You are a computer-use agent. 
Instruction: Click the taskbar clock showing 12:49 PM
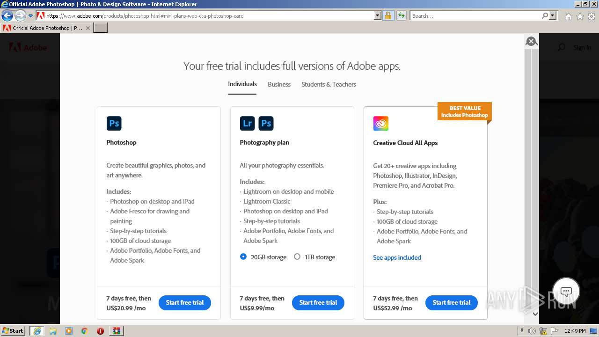576,331
